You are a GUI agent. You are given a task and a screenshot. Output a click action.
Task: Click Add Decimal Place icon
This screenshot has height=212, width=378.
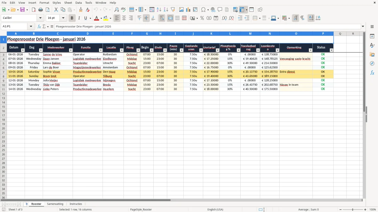[225, 18]
